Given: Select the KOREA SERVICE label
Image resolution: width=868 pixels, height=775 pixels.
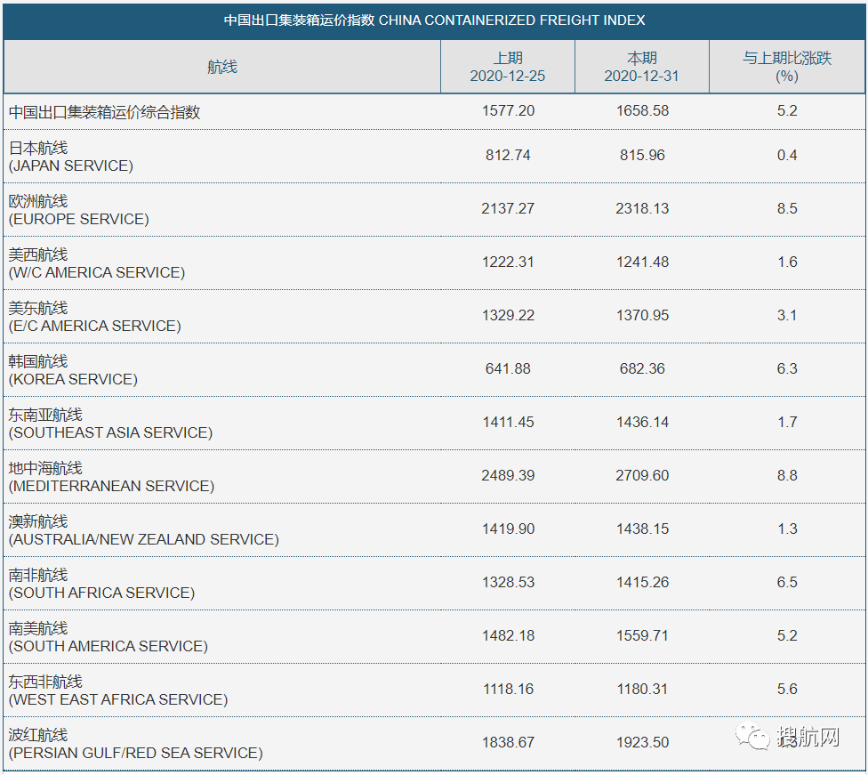Looking at the screenshot, I should tap(71, 378).
